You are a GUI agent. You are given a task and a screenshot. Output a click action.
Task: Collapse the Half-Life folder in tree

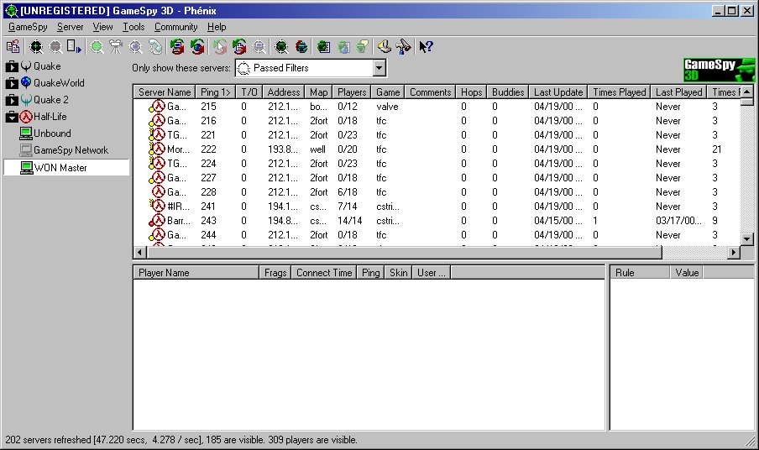[x=12, y=117]
